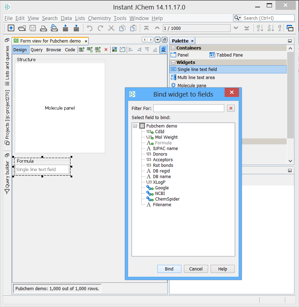Collapse the Containers palette section
Screen dimensions: 299x307
pos(173,48)
